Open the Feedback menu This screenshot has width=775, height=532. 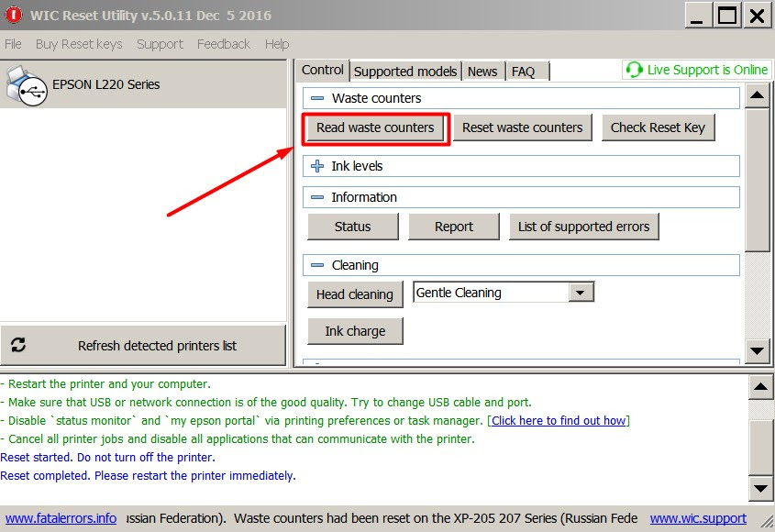(224, 44)
